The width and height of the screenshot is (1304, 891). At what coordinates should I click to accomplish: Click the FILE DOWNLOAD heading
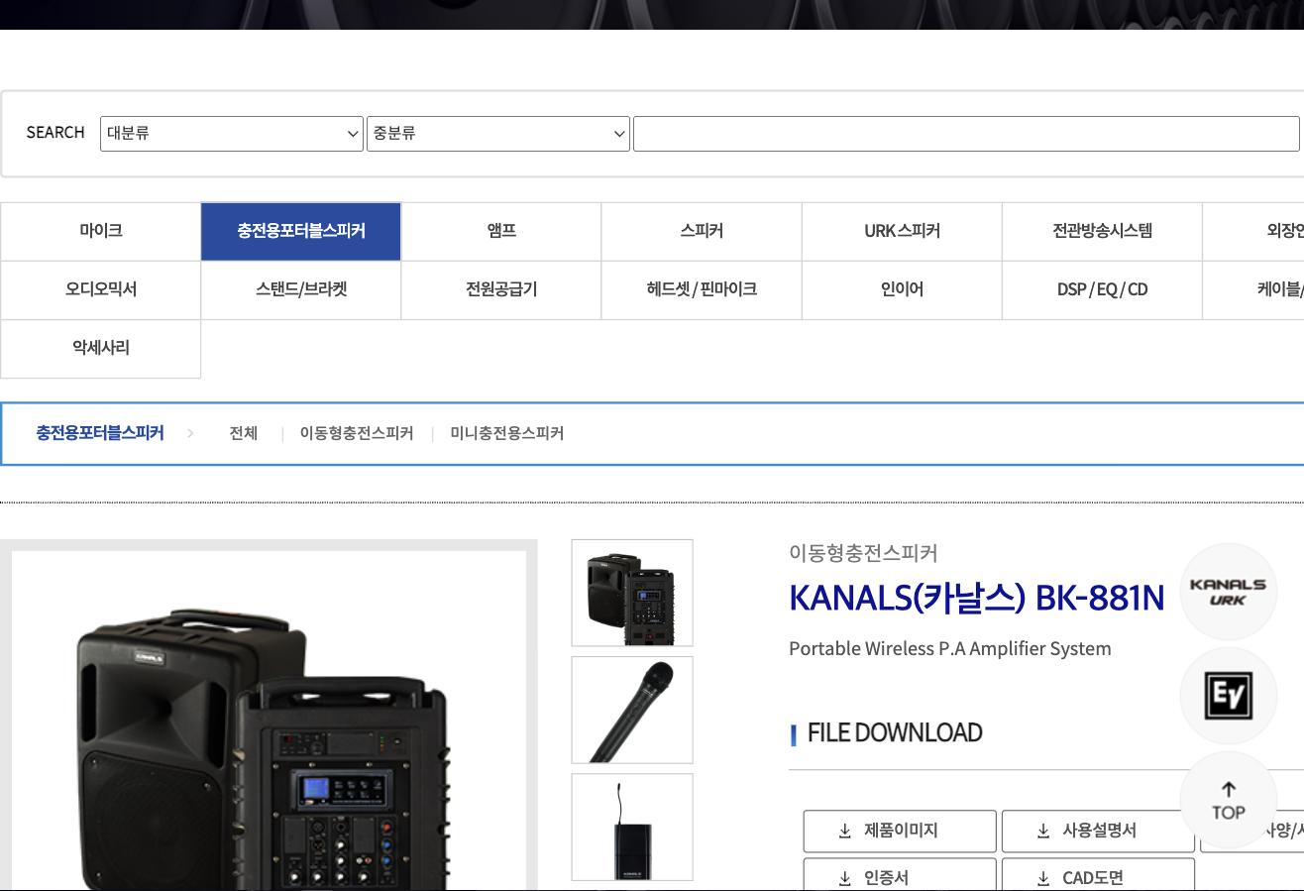pos(895,732)
